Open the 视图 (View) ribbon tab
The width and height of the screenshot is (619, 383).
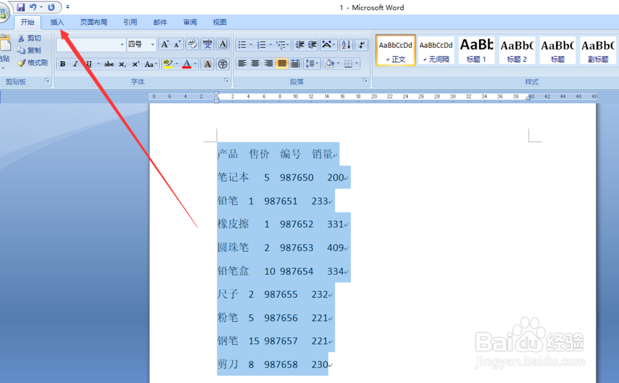coord(220,22)
